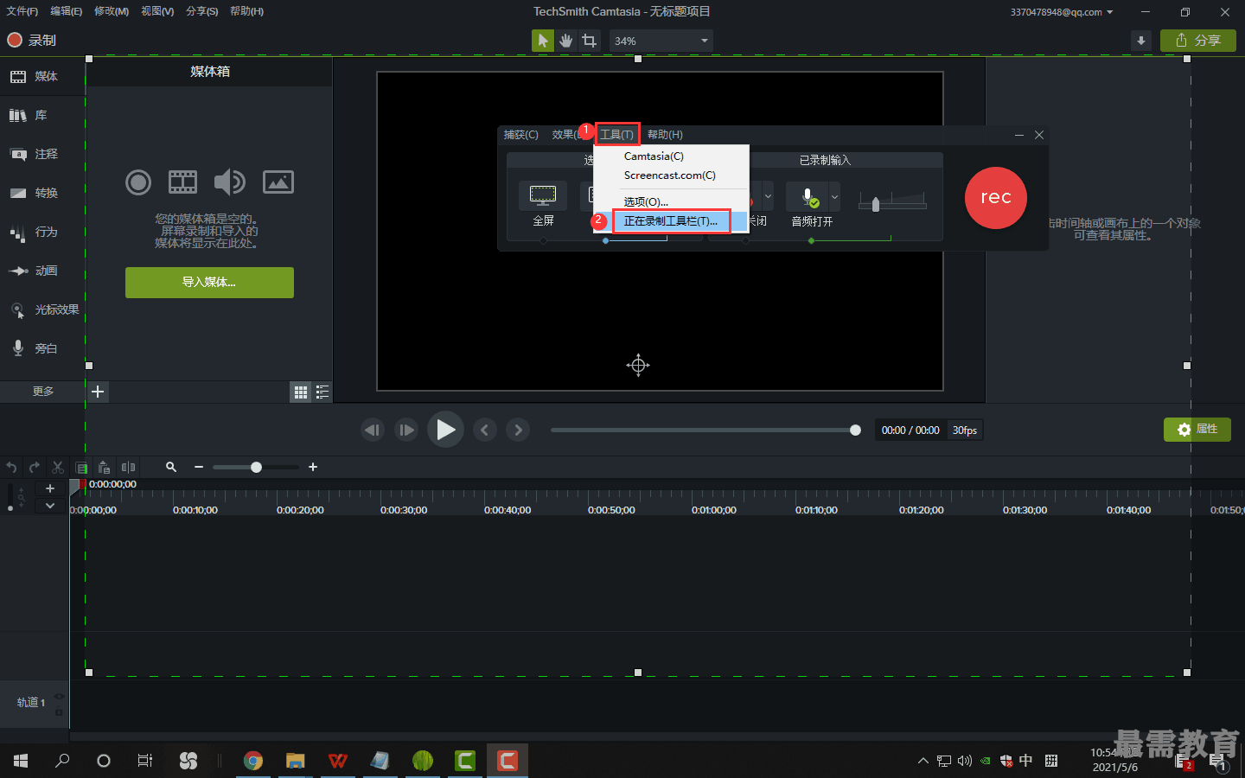Choose 正在录制工具栏(T)... menu entry

671,221
